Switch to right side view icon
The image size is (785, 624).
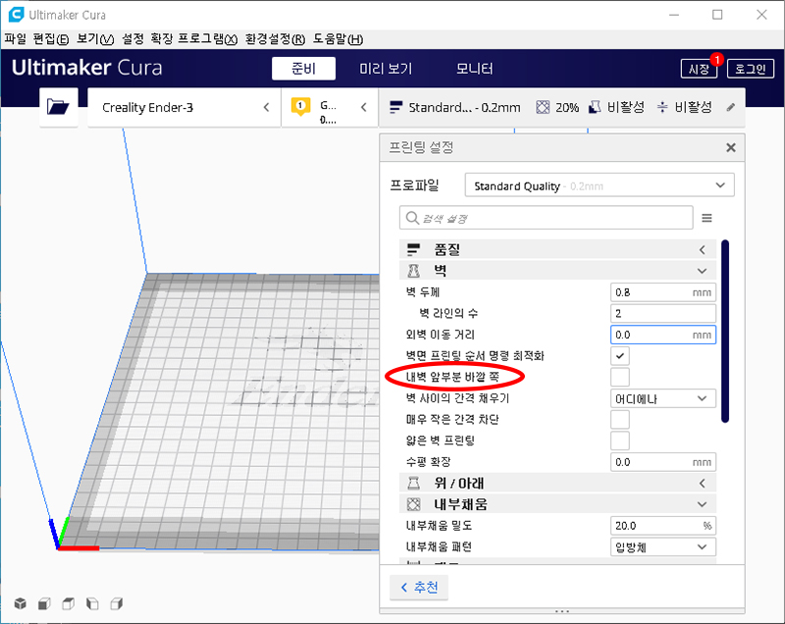(116, 603)
